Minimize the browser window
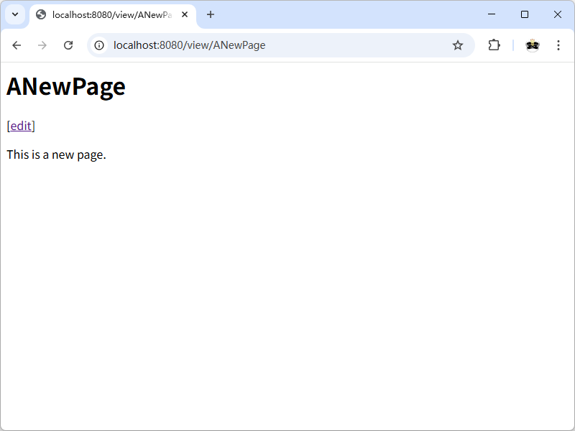Viewport: 575px width, 431px height. [x=492, y=14]
